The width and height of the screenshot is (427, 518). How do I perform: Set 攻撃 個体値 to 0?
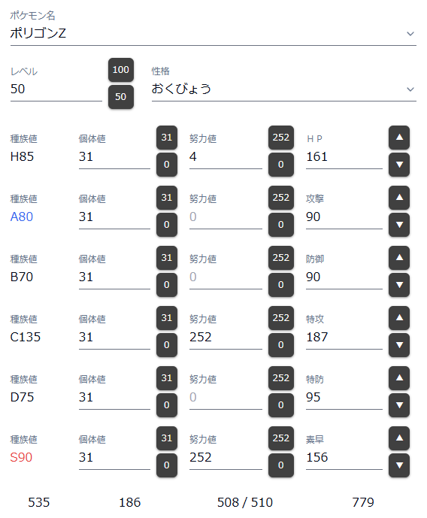click(x=167, y=225)
